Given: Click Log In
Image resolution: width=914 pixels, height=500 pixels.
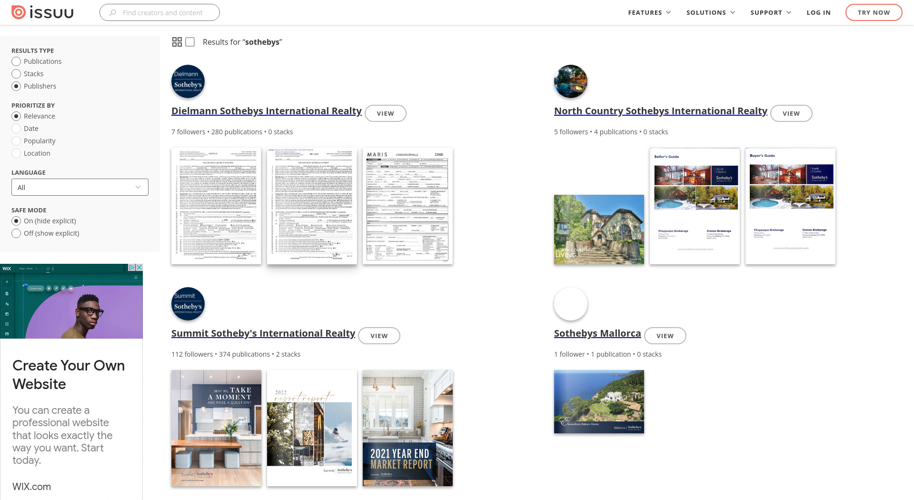Looking at the screenshot, I should point(818,12).
